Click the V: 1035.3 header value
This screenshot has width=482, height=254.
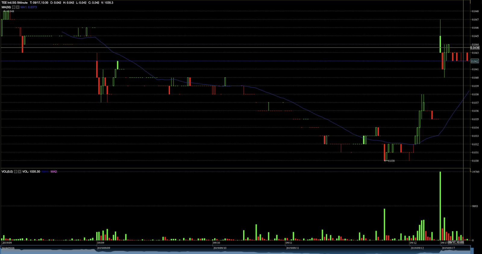click(108, 3)
